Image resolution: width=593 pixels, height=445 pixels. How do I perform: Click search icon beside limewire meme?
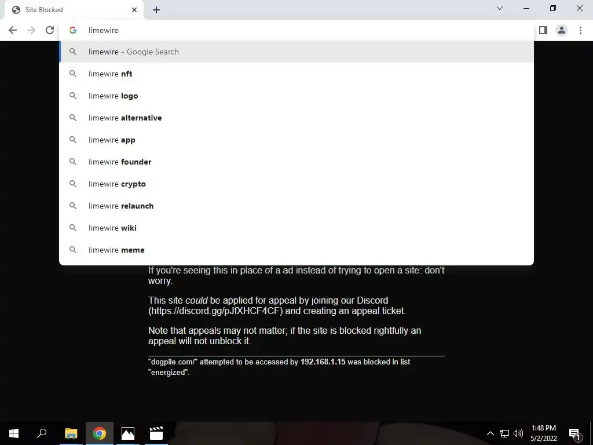coord(73,249)
